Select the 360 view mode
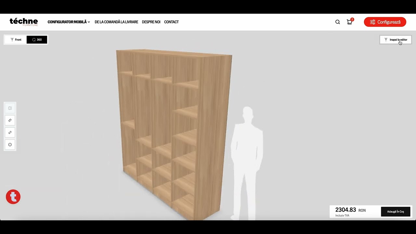The height and width of the screenshot is (234, 416). [x=37, y=40]
